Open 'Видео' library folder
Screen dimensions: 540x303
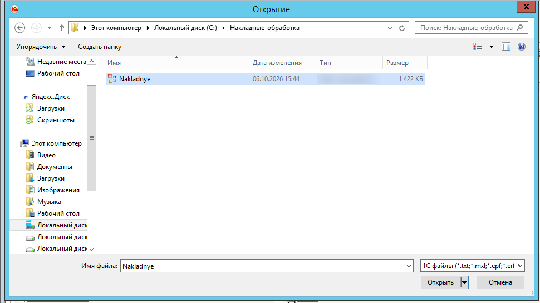tap(46, 155)
